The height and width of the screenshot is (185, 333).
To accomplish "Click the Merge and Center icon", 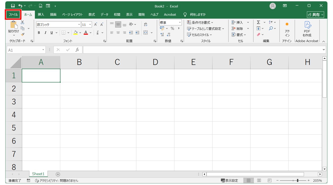I will click(x=146, y=33).
